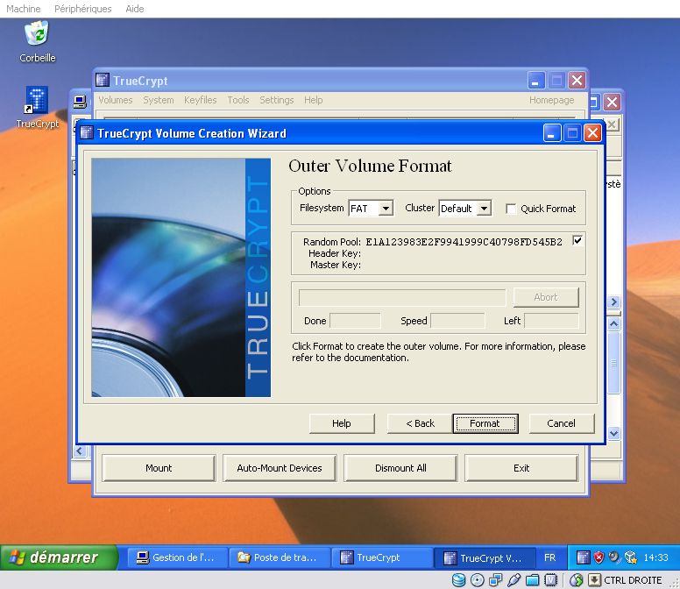Click the VirtualBox optical disc status icon
The height and width of the screenshot is (589, 680).
point(477,580)
